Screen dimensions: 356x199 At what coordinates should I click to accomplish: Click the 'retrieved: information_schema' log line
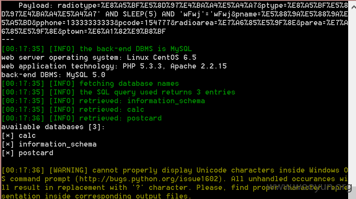pos(103,101)
